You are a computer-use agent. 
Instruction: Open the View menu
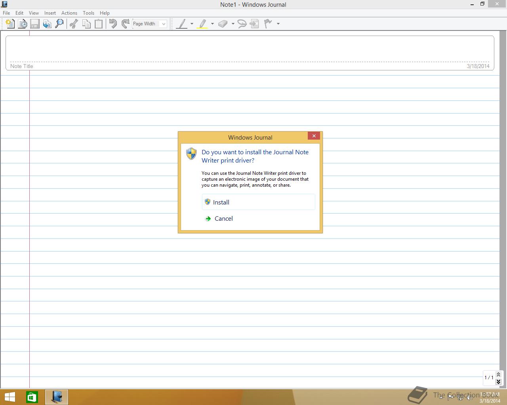coord(34,13)
